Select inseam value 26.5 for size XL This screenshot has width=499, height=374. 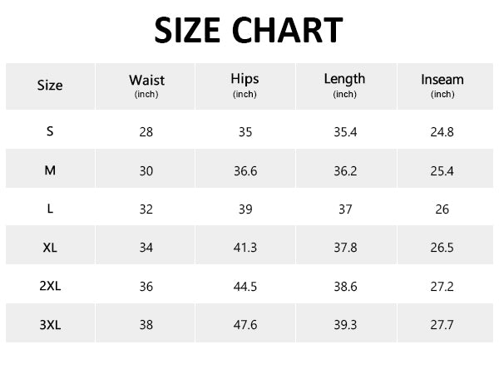(442, 248)
